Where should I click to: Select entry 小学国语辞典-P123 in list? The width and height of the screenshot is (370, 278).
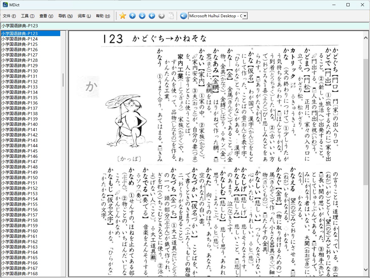pyautogui.click(x=30, y=34)
